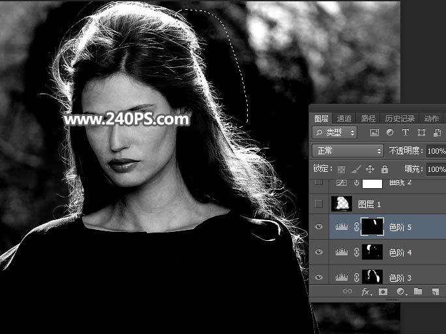
Task: Select the 曲线 2 layer name
Action: [x=400, y=182]
